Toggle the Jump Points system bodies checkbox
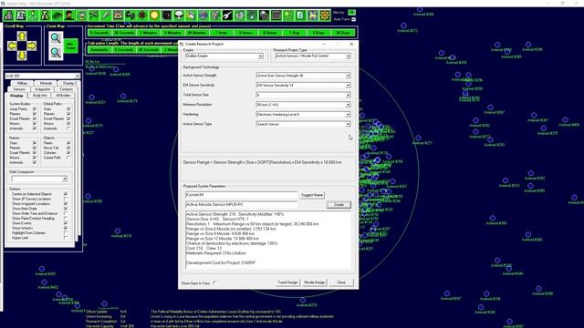 click(35, 109)
